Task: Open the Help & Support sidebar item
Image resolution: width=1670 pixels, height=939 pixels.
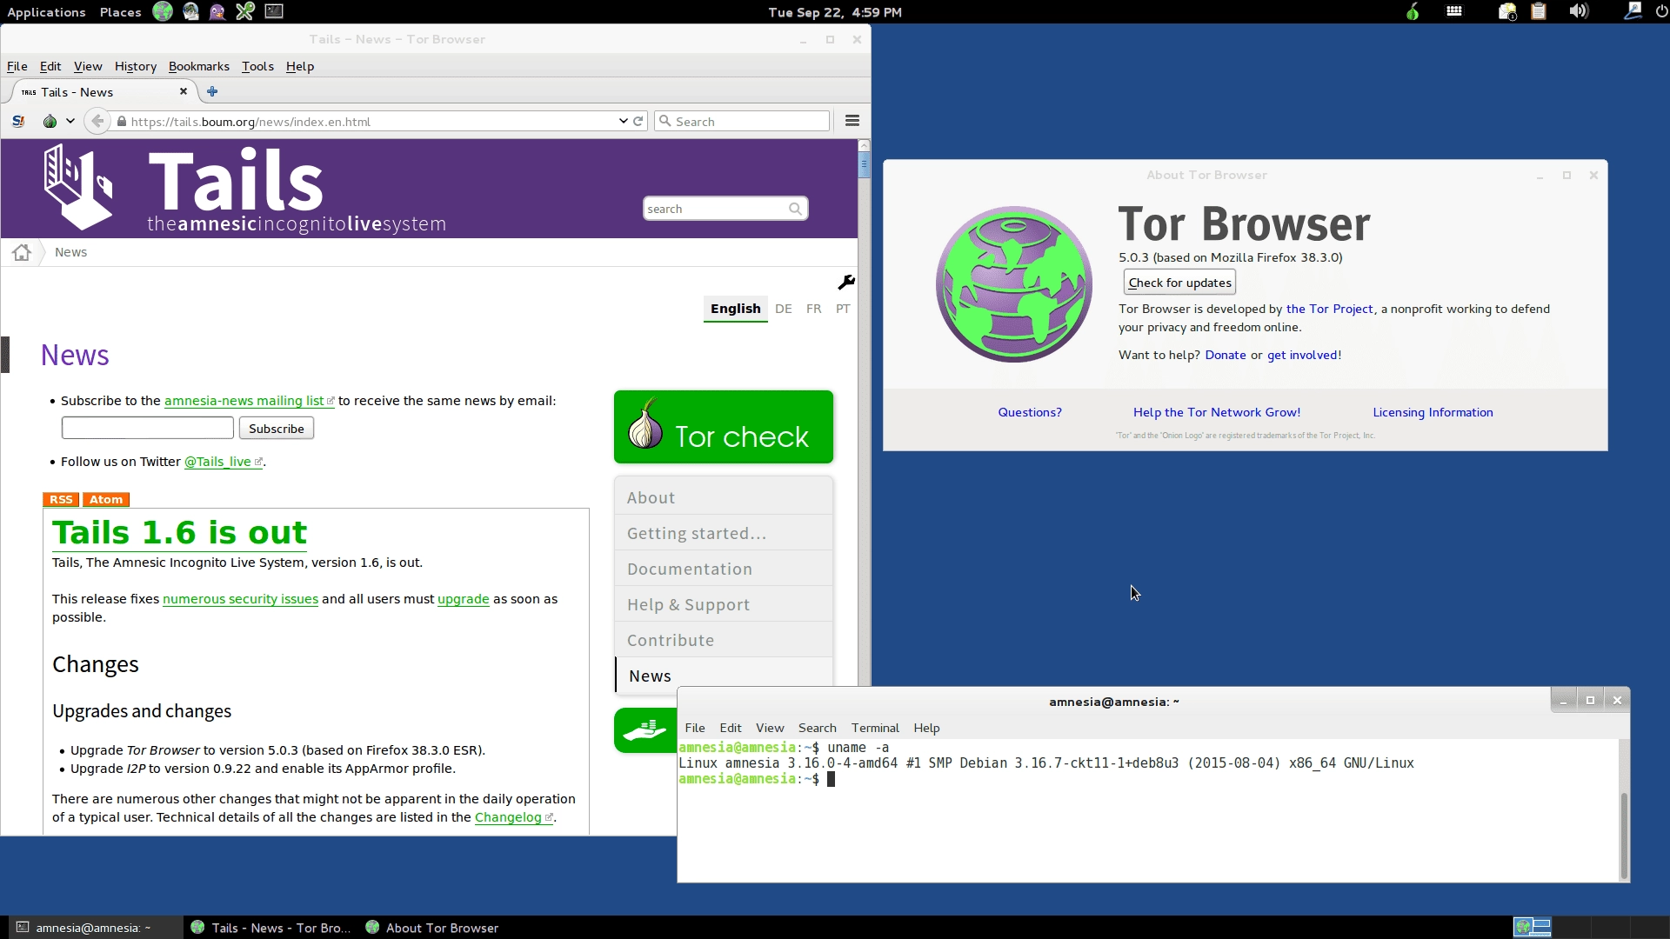Action: [724, 604]
